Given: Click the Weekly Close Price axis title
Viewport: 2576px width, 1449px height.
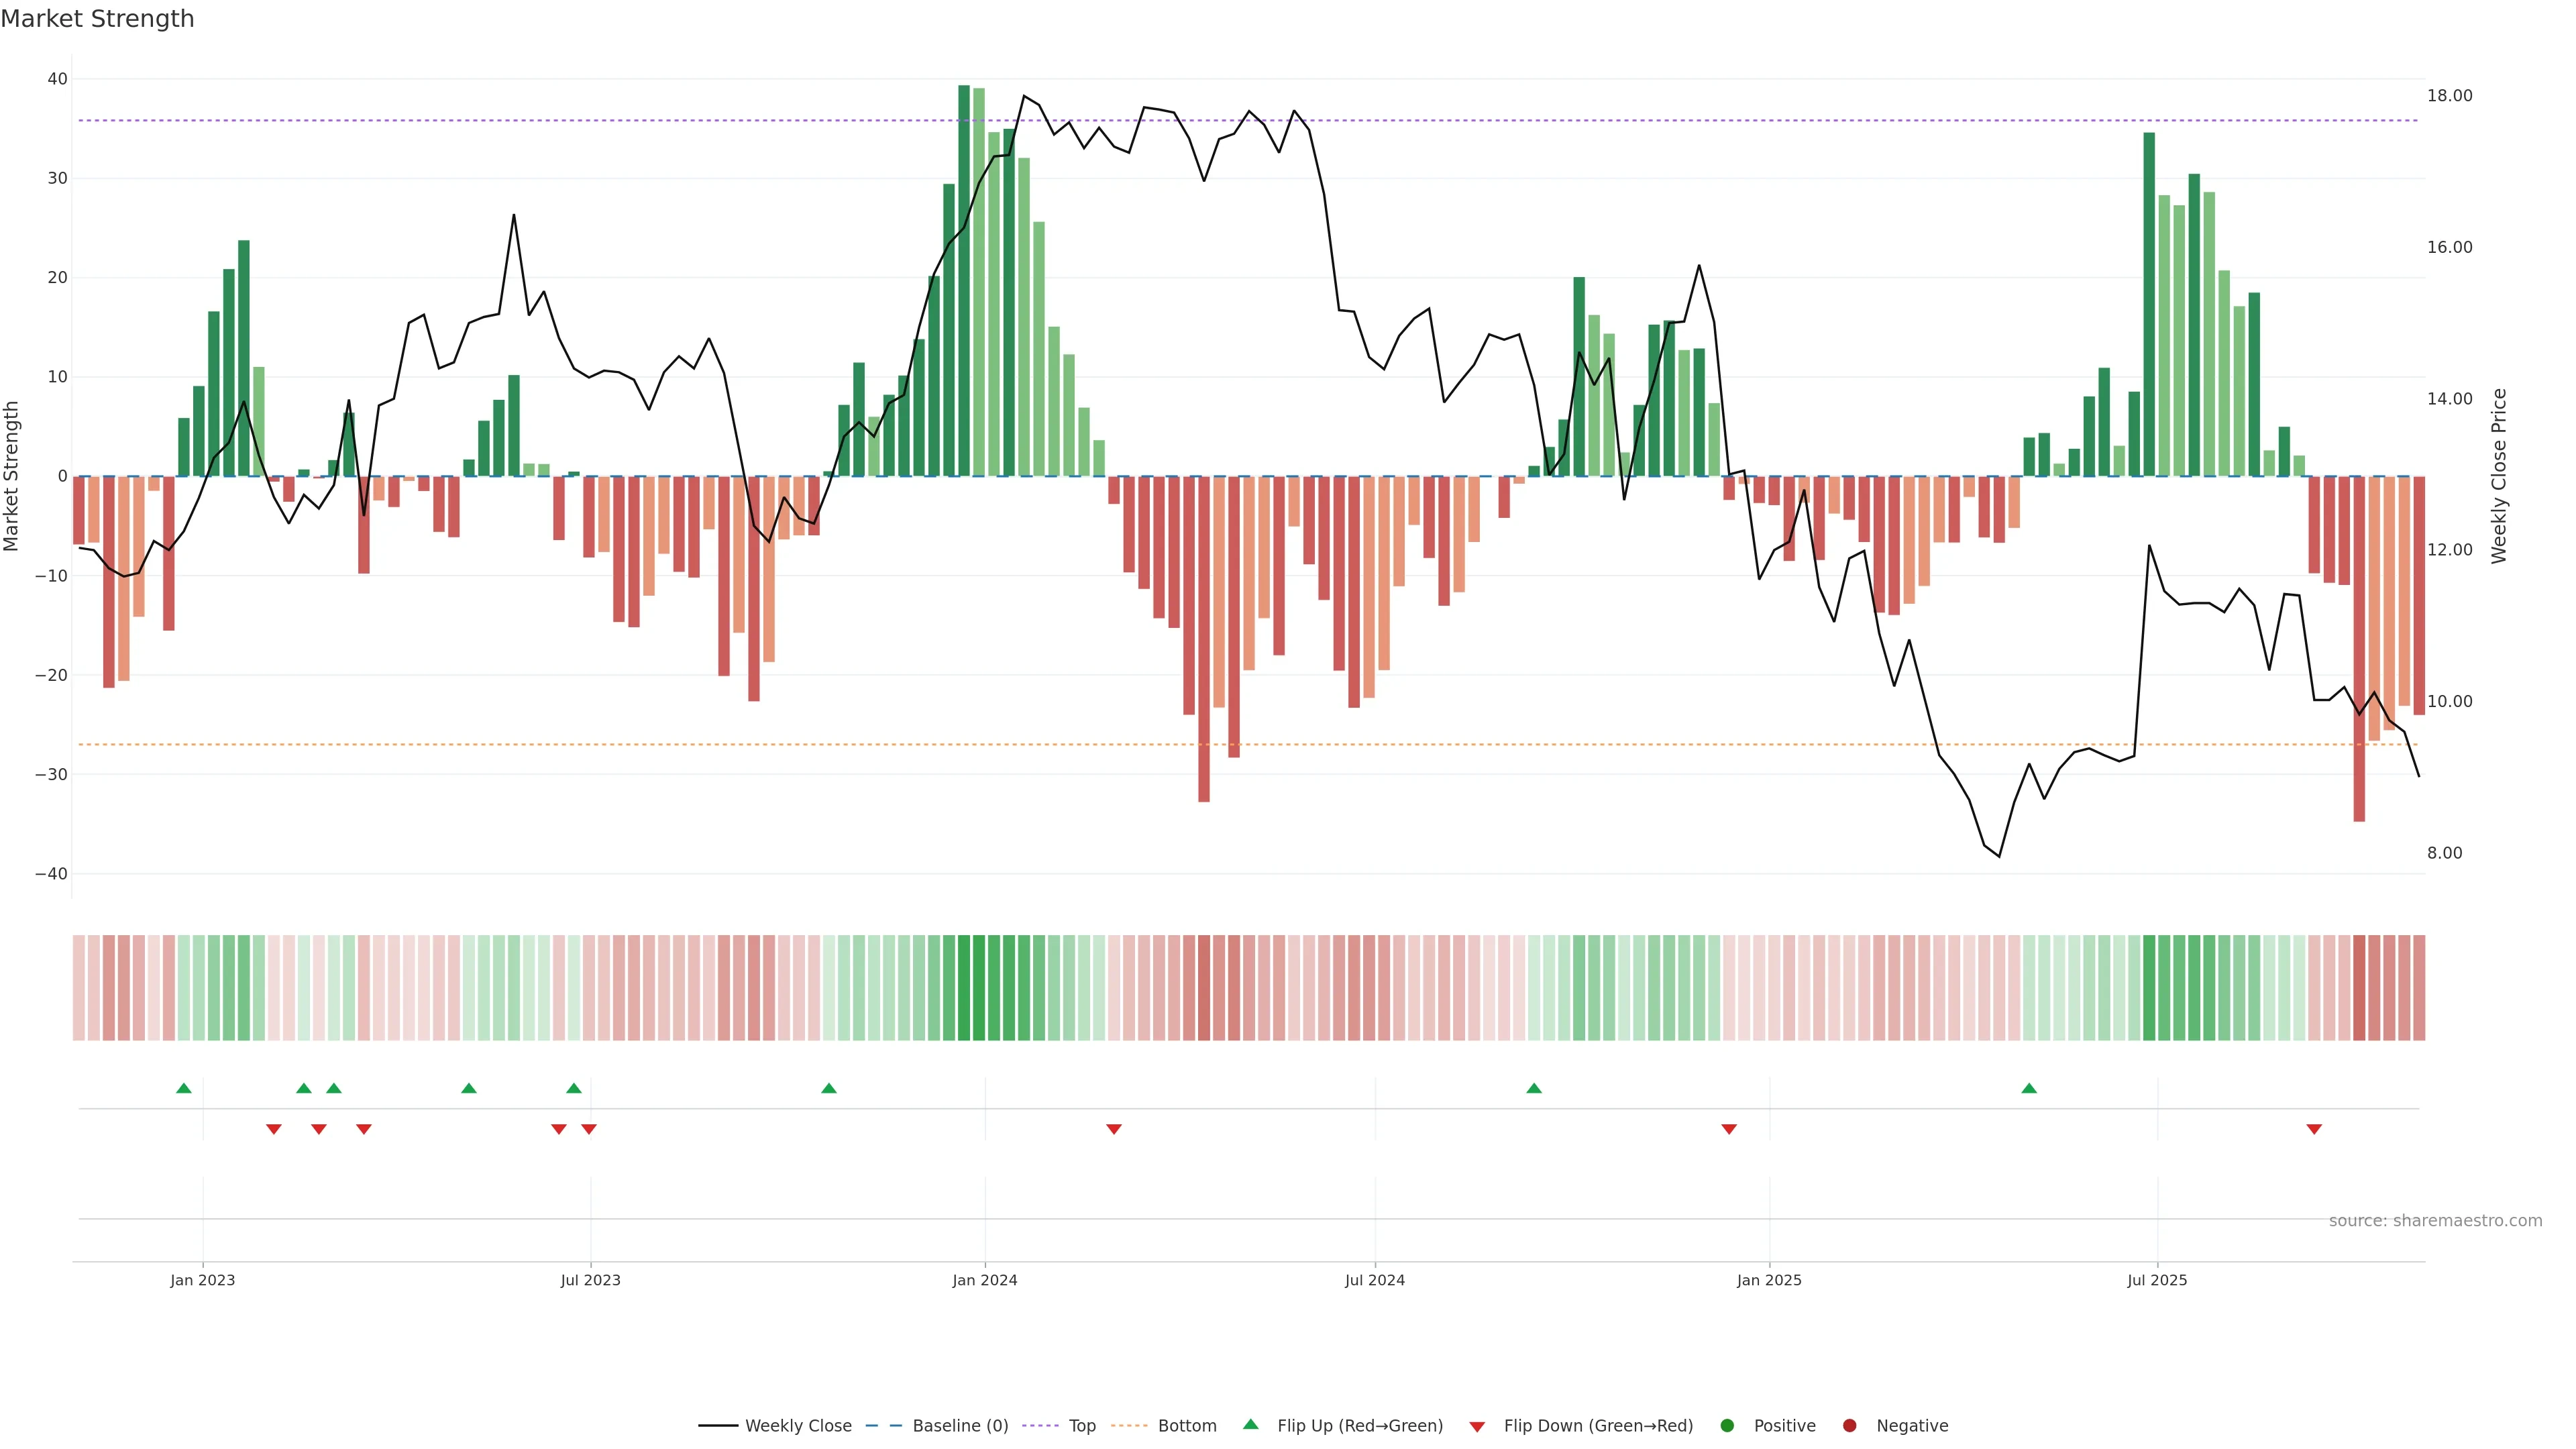Looking at the screenshot, I should click(2498, 476).
